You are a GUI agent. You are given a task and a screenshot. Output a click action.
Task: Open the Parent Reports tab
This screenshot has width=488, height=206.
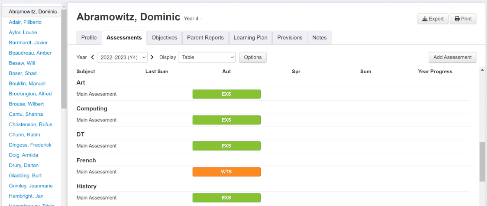tap(205, 38)
